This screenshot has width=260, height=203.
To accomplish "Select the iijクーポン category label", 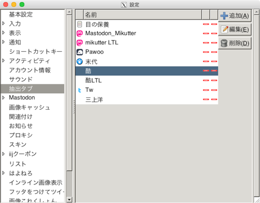I will pyautogui.click(x=23, y=154).
